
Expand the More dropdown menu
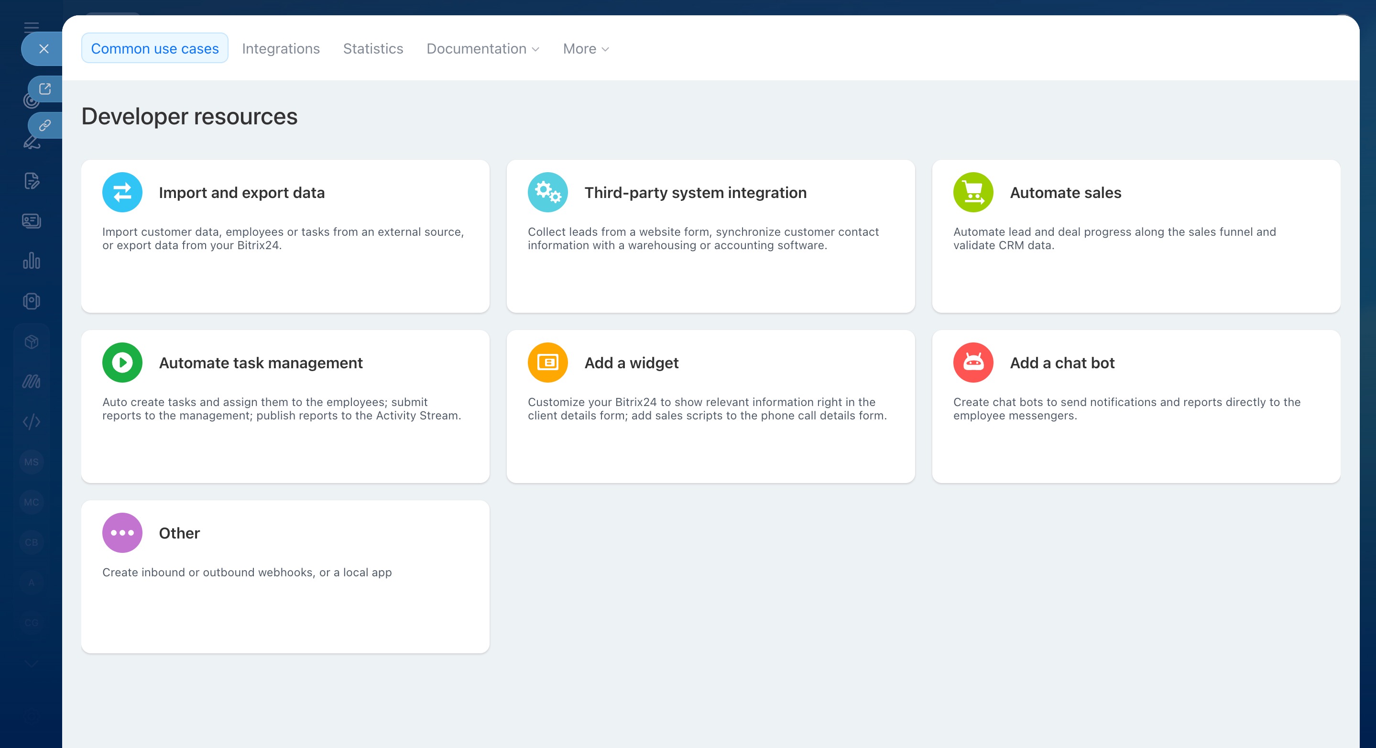[585, 49]
